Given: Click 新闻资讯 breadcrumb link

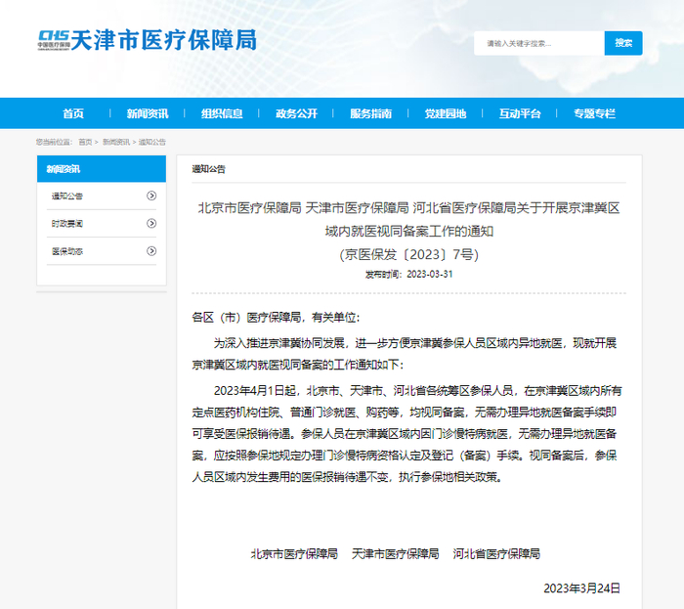Looking at the screenshot, I should [116, 142].
